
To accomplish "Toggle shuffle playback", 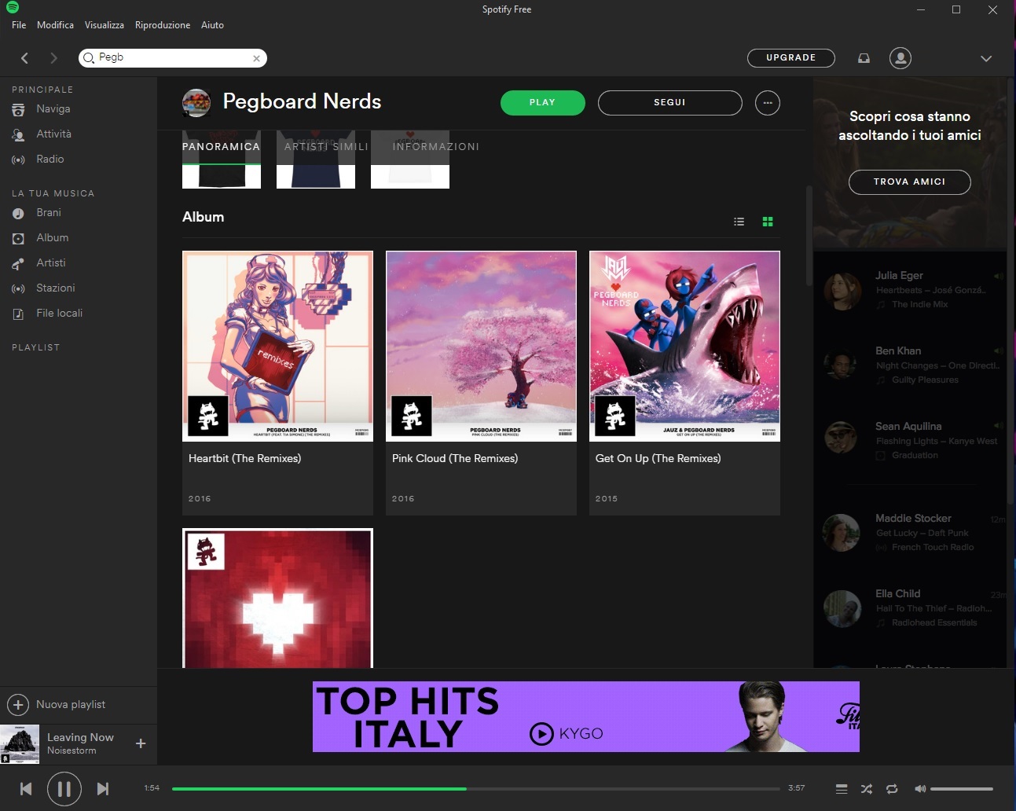I will coord(866,788).
